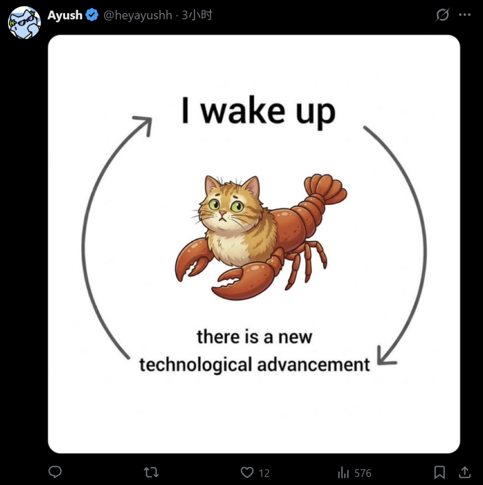Click the view count 576
The height and width of the screenshot is (485, 483).
[x=363, y=473]
